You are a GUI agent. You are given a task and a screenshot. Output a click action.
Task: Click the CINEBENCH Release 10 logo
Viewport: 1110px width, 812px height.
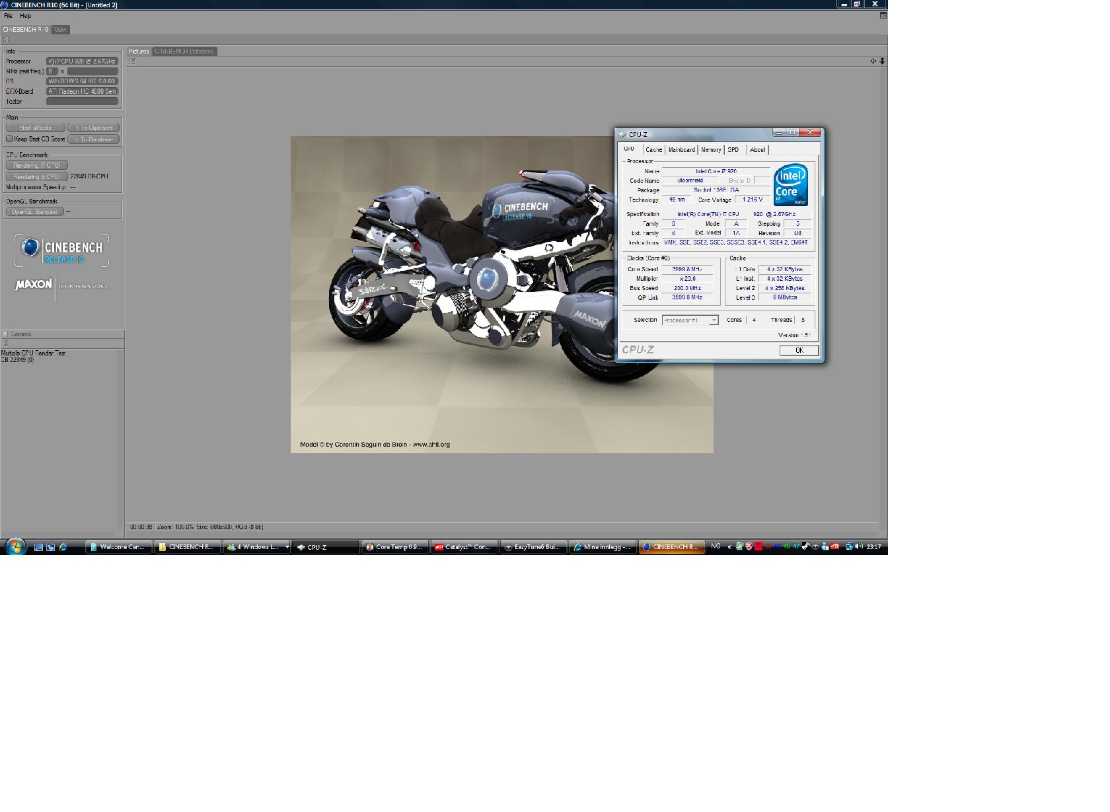pos(61,250)
